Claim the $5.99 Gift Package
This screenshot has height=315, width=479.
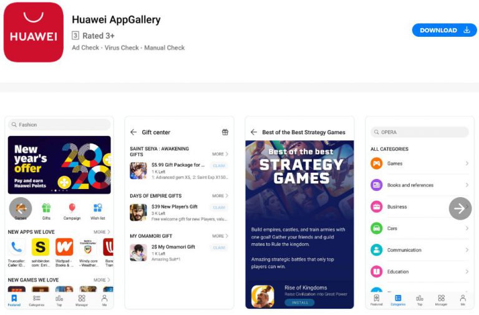[219, 165]
